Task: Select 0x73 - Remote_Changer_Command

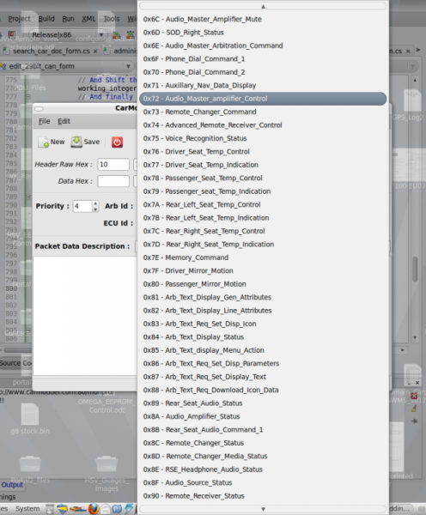Action: tap(263, 112)
